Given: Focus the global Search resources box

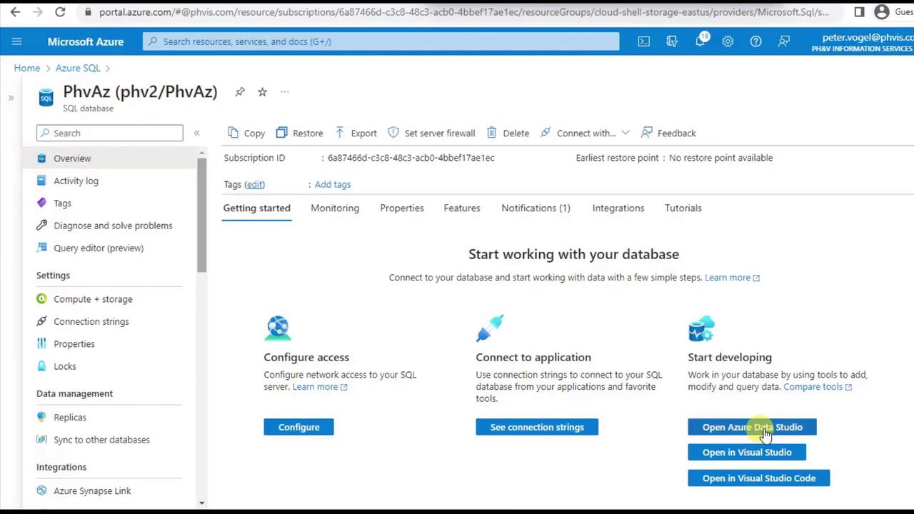Looking at the screenshot, I should tap(381, 41).
